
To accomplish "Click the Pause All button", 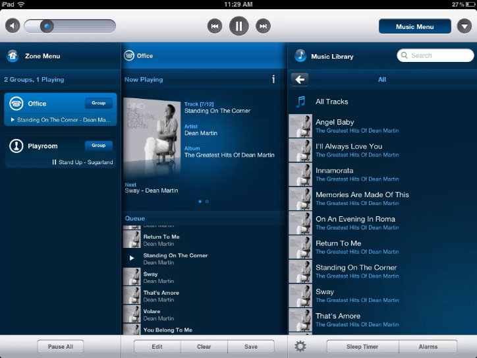I will coord(60,346).
